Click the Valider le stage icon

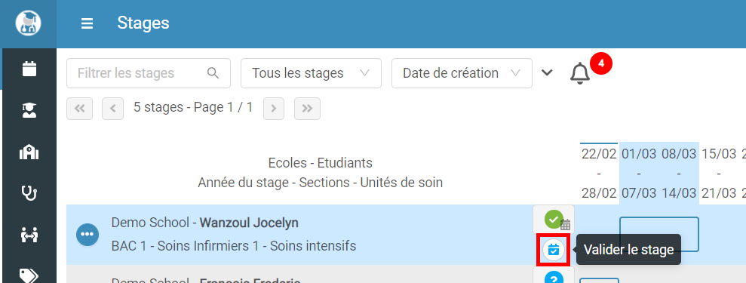point(554,250)
